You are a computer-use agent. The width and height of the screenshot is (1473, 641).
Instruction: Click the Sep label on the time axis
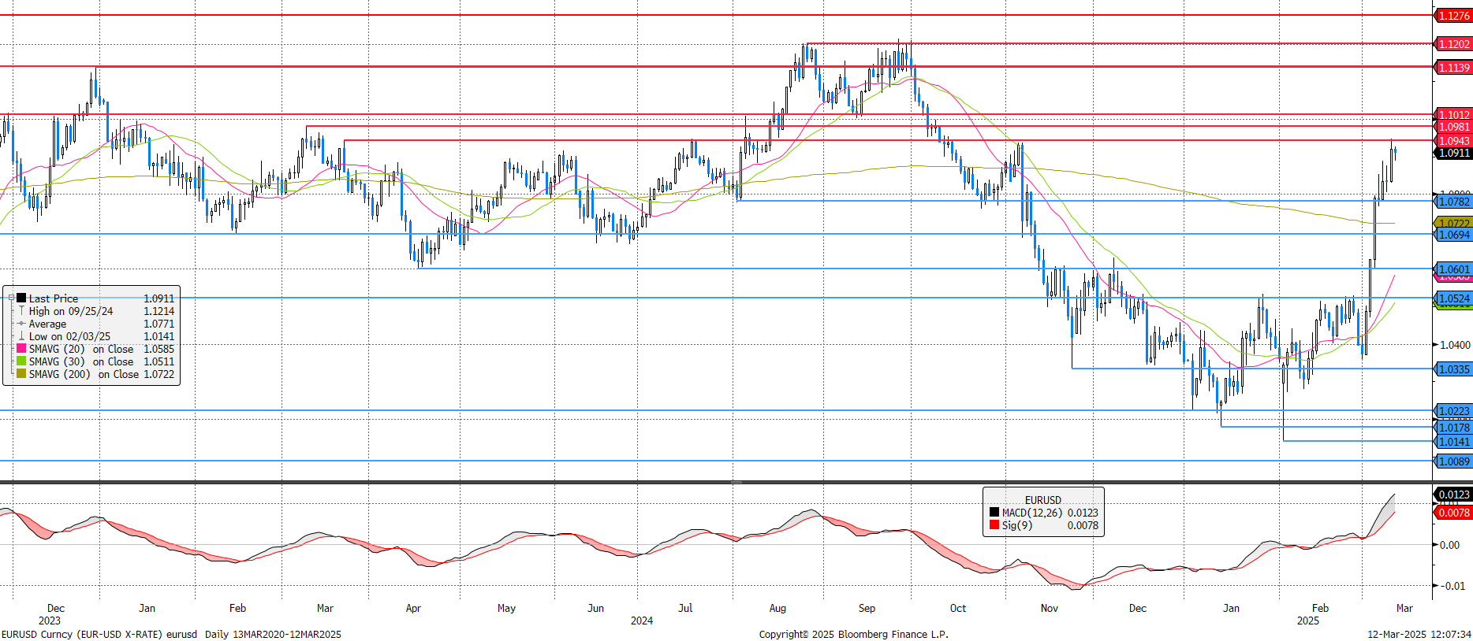tap(867, 608)
